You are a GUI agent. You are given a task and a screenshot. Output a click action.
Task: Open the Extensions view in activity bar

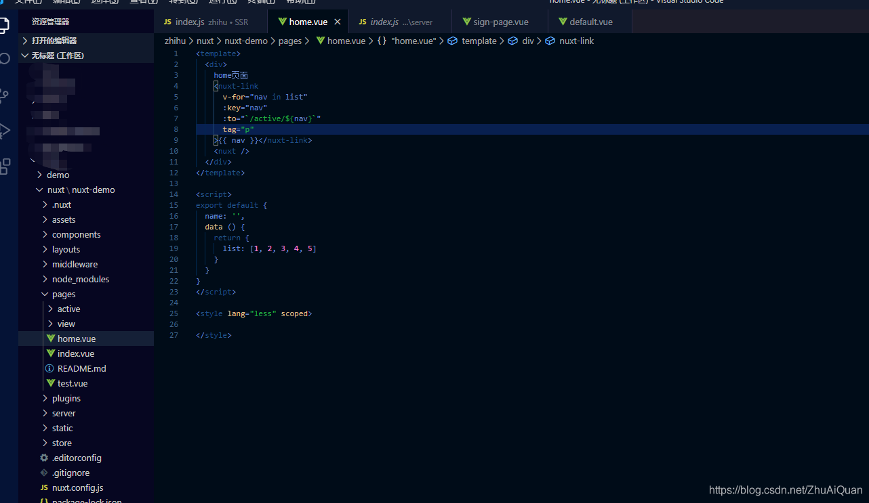click(x=5, y=166)
